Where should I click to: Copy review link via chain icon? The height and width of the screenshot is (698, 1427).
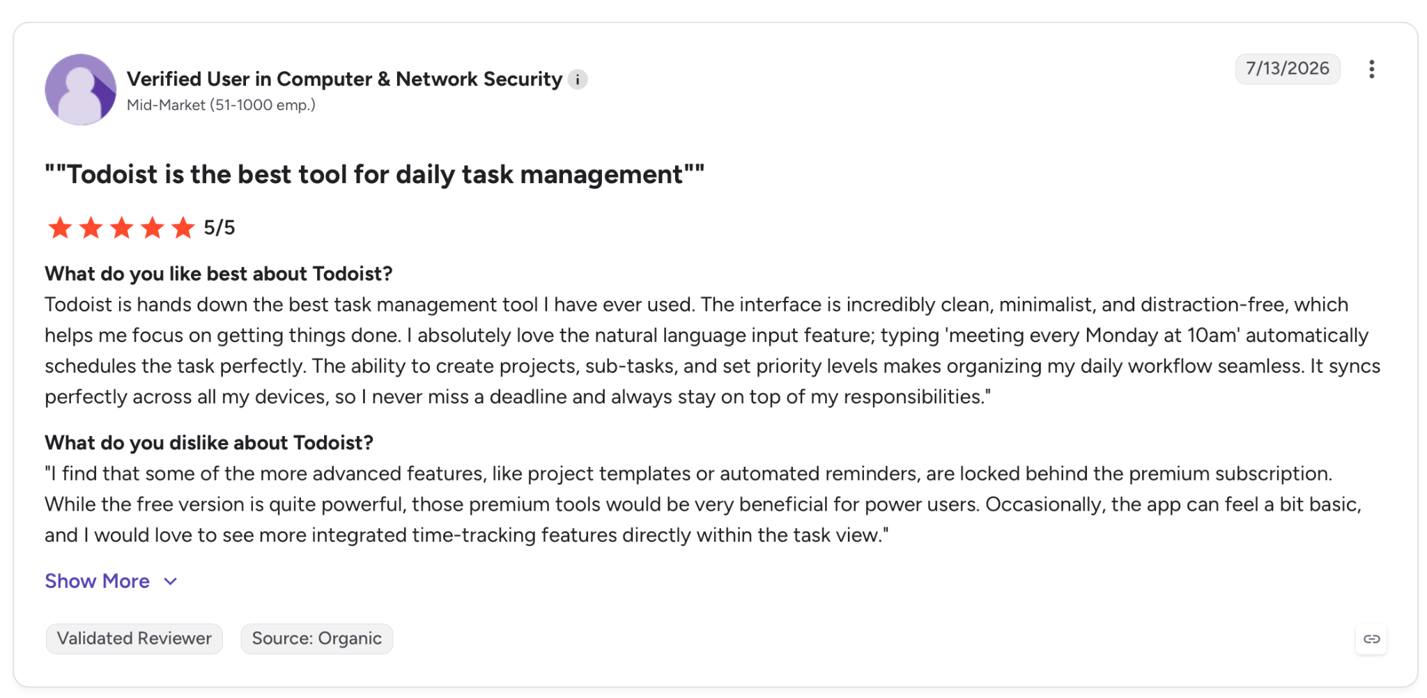click(1371, 639)
